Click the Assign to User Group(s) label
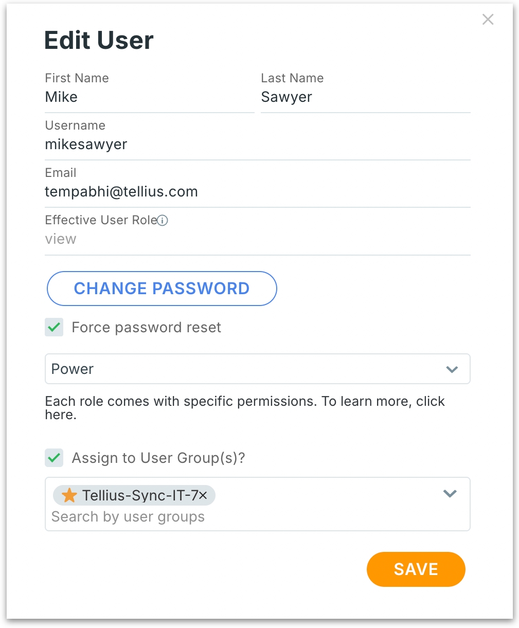The height and width of the screenshot is (628, 519). tap(158, 458)
